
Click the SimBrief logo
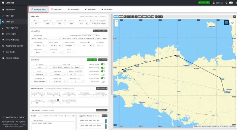8,3
